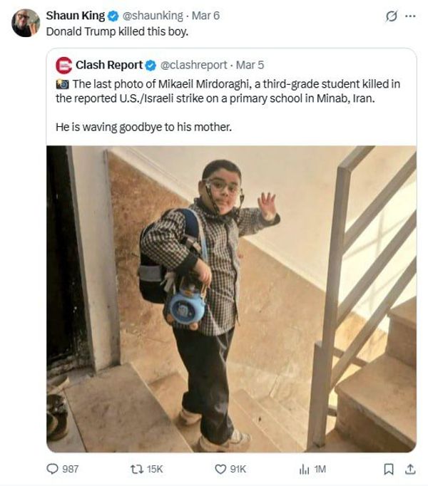The width and height of the screenshot is (428, 486).
Task: Click Shaun King's blue verified badge
Action: (113, 16)
